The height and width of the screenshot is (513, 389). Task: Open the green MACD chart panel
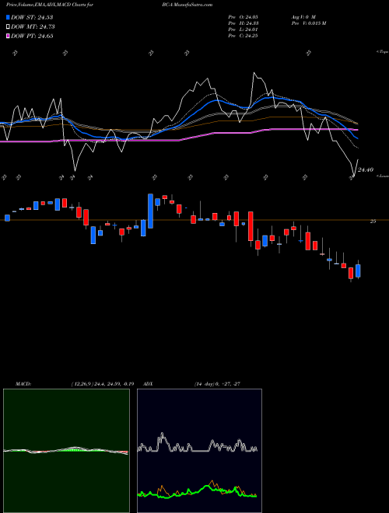point(66,451)
